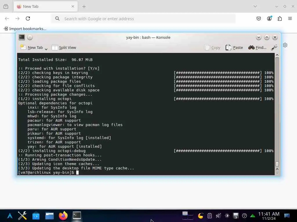Click Import bookmarks link
Image resolution: width=297 pixels, height=222 pixels.
[25, 29]
